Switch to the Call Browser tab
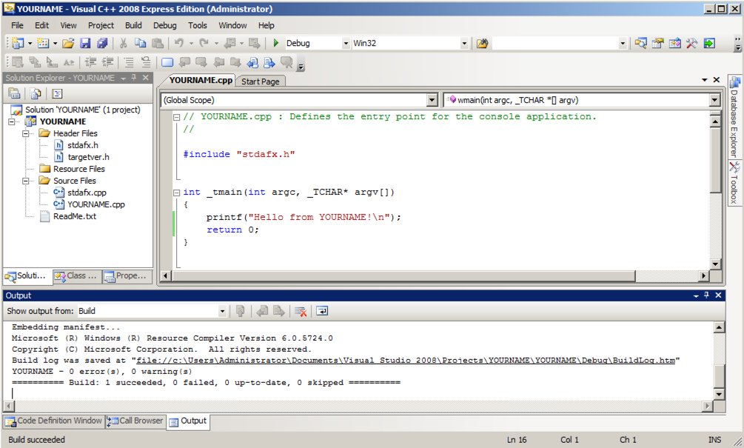Screen dimensions: 744x448 pos(135,421)
